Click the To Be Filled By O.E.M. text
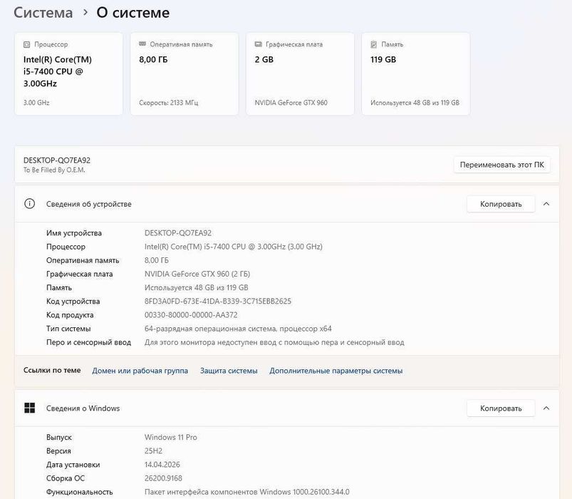Screen dimensions: 572x499 [54, 170]
